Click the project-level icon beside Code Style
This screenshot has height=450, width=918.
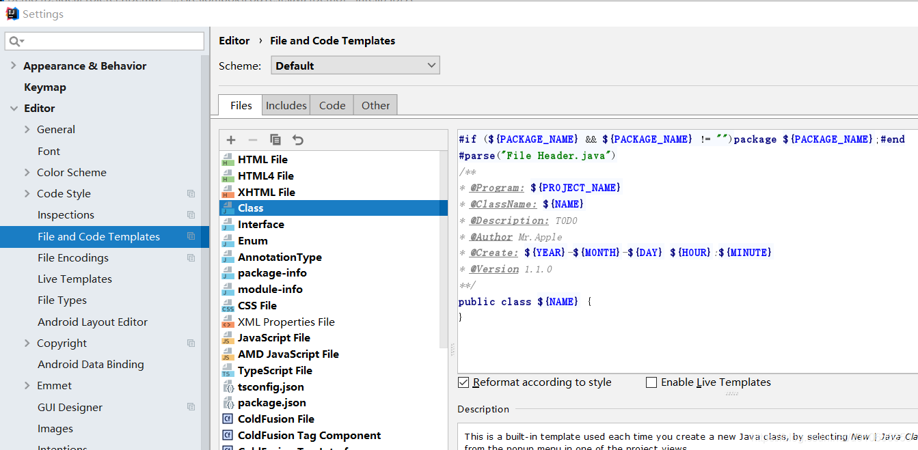tap(191, 194)
